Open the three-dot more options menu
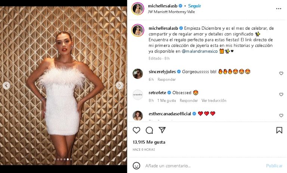The height and width of the screenshot is (173, 287). 278,8
